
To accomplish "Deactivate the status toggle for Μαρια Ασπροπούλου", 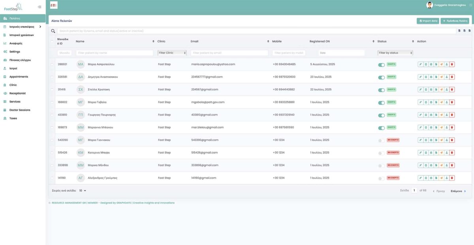I will pyautogui.click(x=381, y=65).
